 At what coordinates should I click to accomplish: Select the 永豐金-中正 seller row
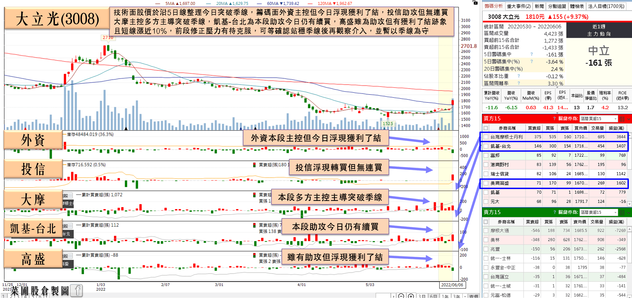coord(555,268)
